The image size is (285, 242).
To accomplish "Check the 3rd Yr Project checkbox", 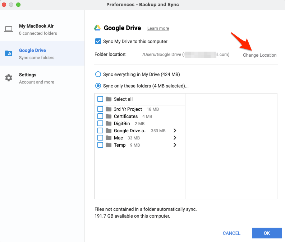I will [100, 109].
